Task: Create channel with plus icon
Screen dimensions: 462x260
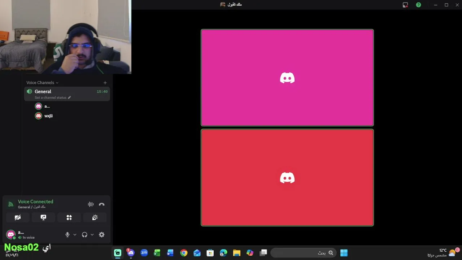Action: (105, 83)
